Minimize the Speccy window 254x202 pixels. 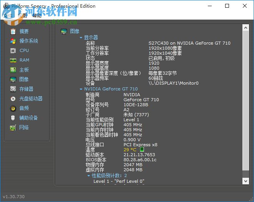pos(210,6)
